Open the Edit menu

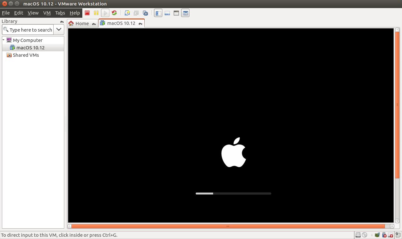(x=18, y=13)
